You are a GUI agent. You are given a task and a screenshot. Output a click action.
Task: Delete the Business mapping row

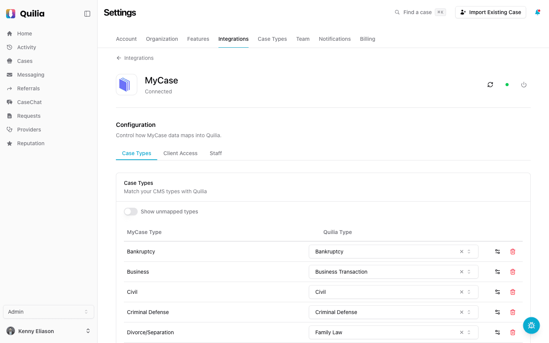tap(513, 272)
